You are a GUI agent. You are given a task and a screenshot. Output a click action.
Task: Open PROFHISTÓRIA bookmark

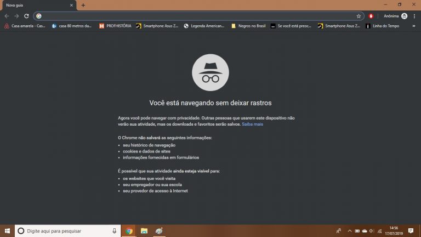click(115, 26)
